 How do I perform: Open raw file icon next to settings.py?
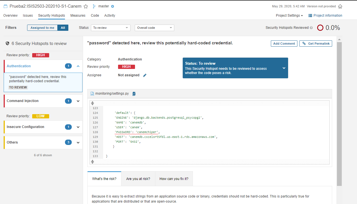(x=134, y=94)
